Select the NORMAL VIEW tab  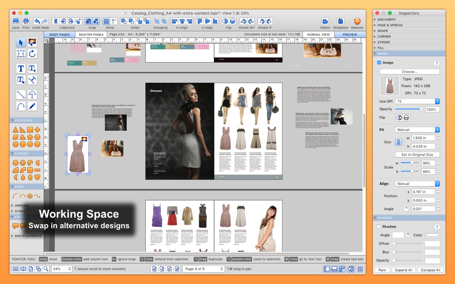pos(318,35)
